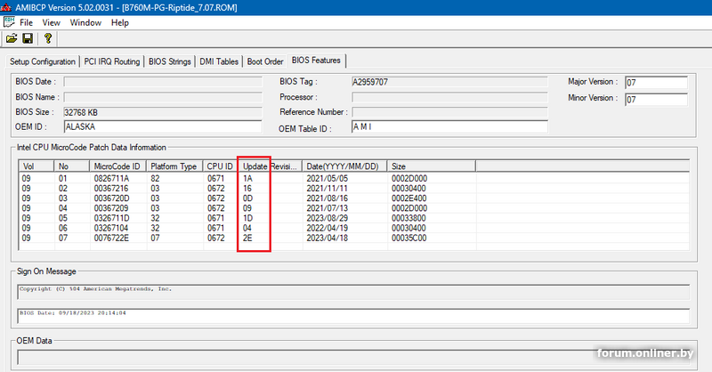The image size is (712, 372).
Task: Click the empty Processor field
Action: 449,97
